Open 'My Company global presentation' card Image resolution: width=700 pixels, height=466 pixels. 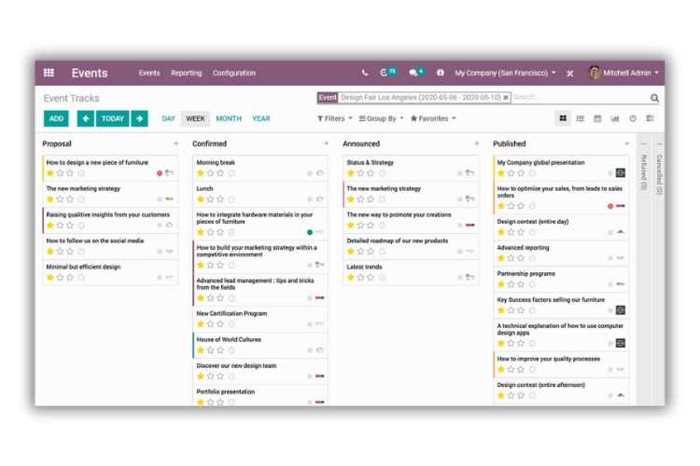(x=561, y=168)
